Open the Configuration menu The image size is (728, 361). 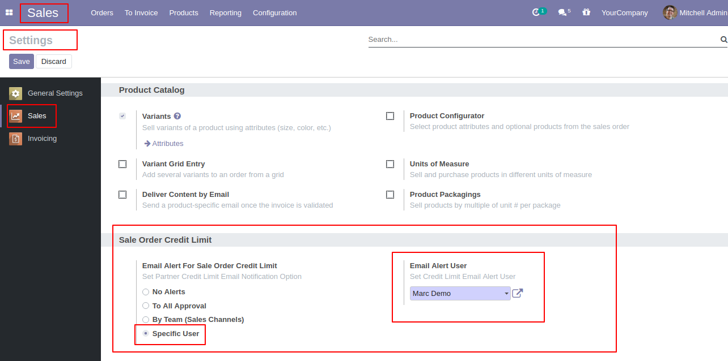point(275,12)
